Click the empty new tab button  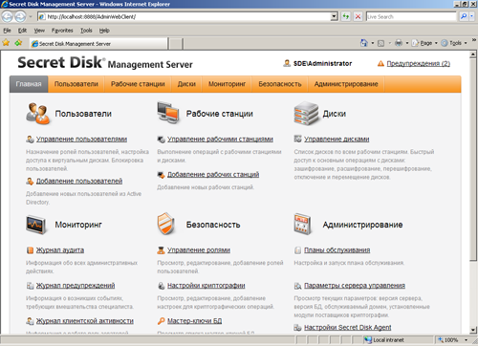[176, 44]
